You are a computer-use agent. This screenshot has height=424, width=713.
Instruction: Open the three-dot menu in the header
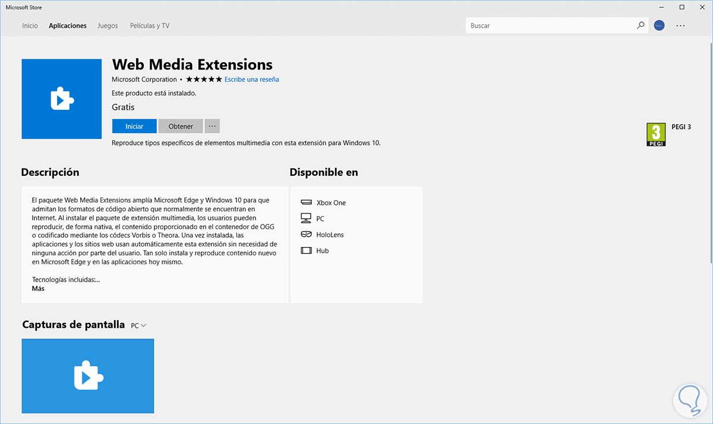[x=681, y=26]
